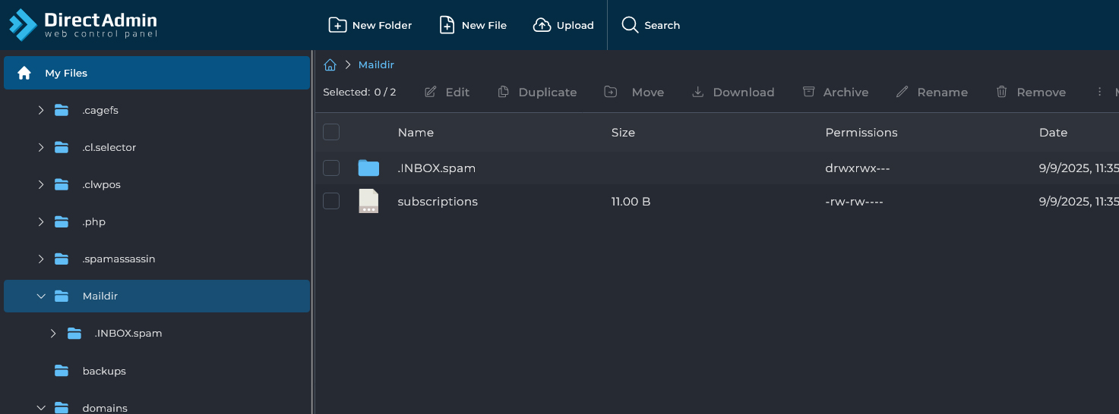Click the New File icon
Viewport: 1119px width, 414px height.
click(447, 25)
